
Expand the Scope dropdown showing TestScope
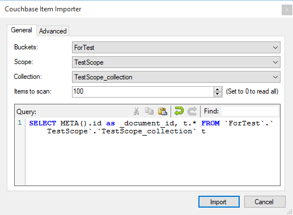pyautogui.click(x=176, y=62)
